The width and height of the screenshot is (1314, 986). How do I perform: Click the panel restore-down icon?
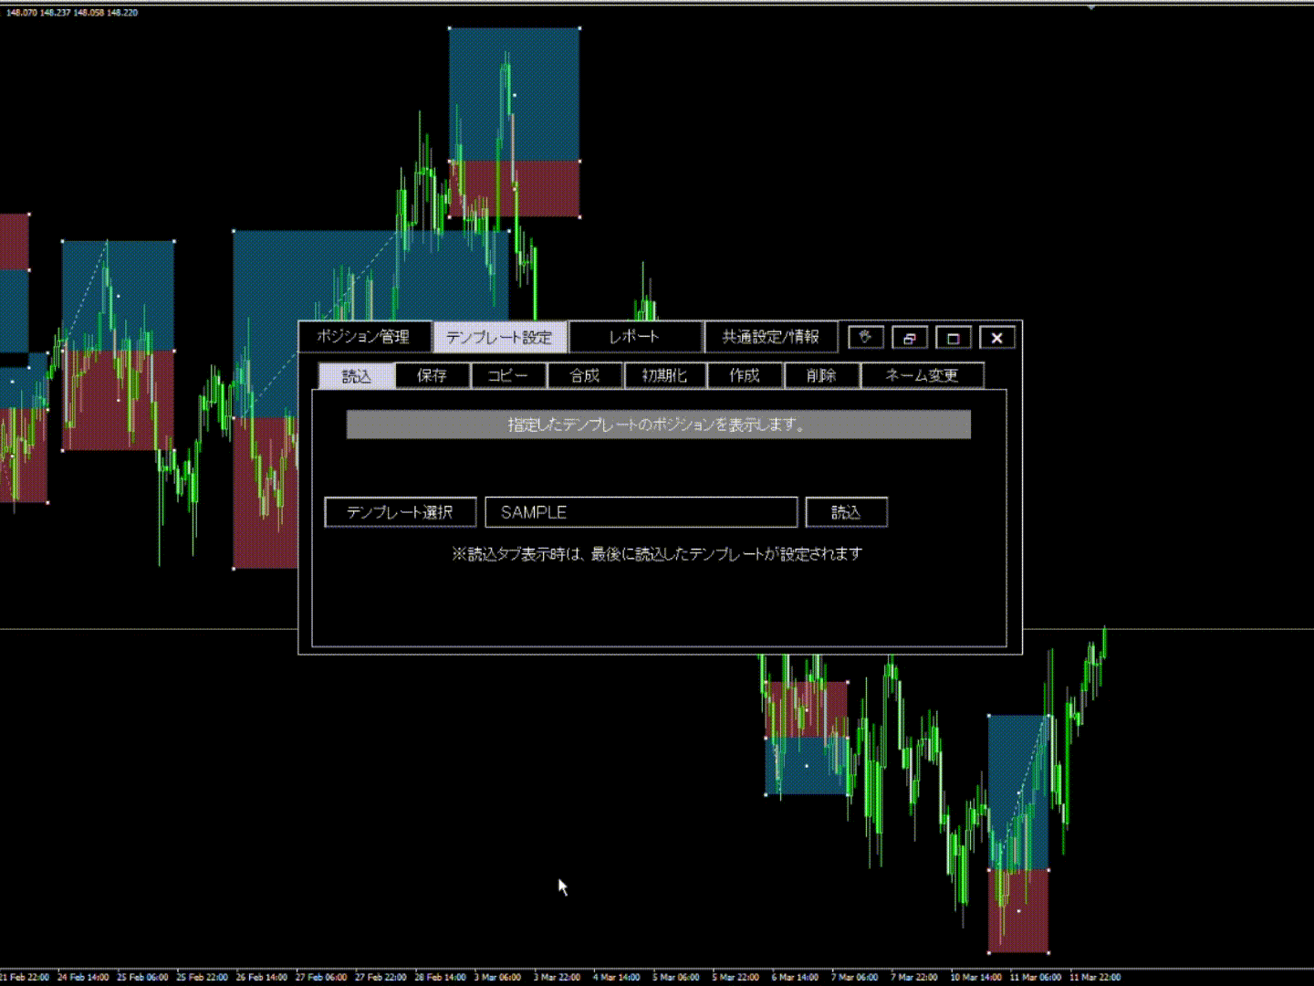[x=909, y=338]
